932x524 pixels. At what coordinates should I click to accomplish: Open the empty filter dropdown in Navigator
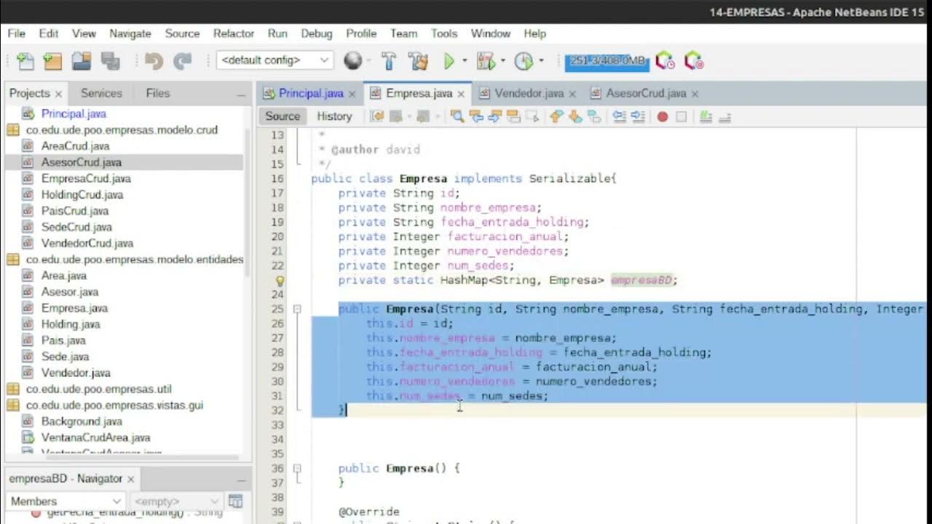pyautogui.click(x=175, y=501)
